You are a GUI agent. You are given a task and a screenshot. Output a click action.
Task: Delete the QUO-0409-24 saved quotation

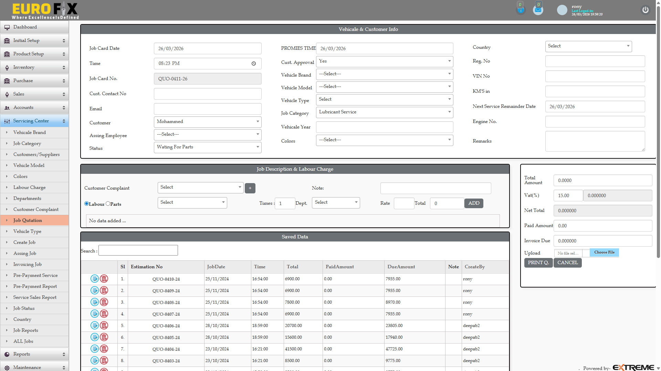coord(104,291)
